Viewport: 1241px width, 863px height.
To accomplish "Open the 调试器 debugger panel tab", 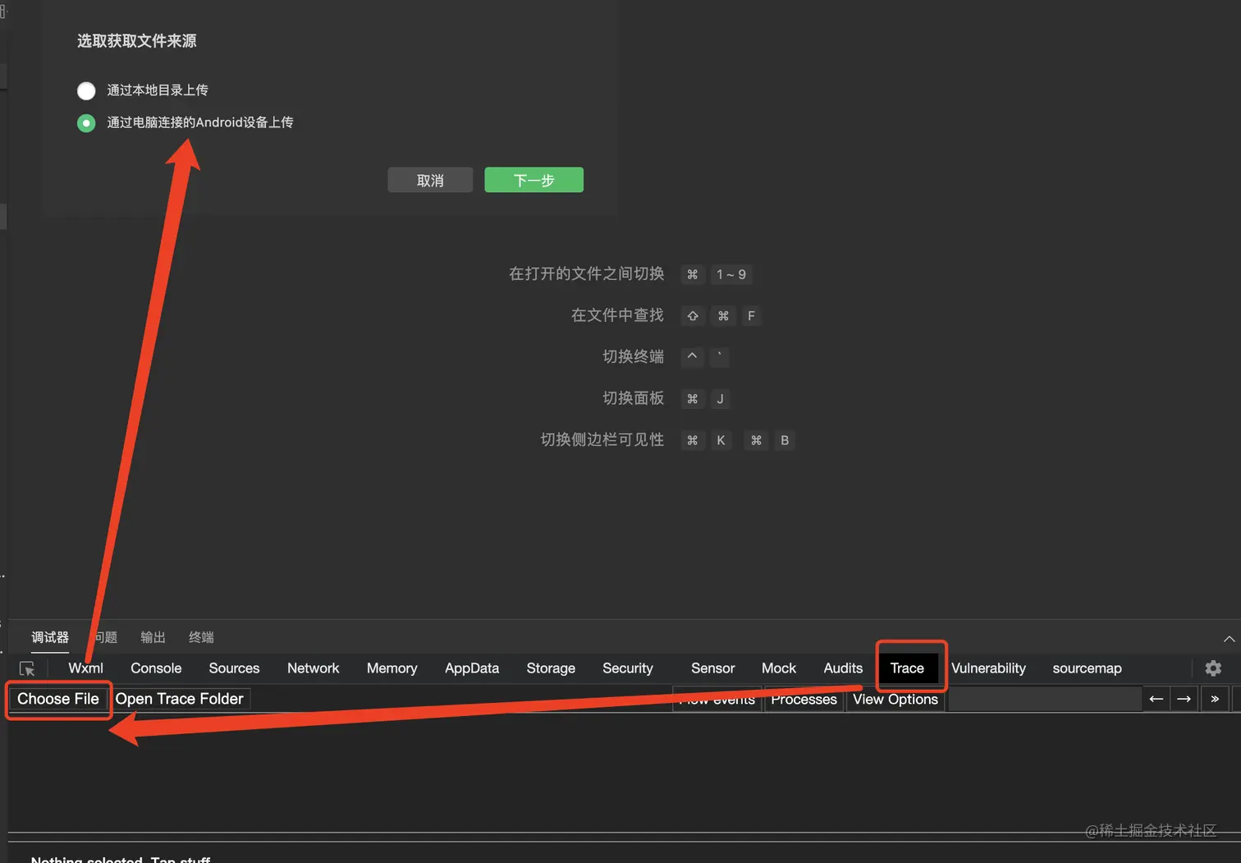I will click(50, 637).
